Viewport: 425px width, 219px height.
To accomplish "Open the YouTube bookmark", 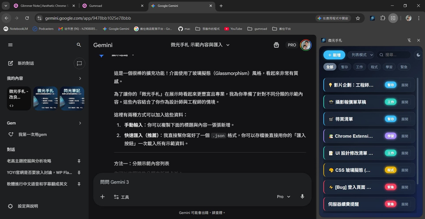I will (x=233, y=29).
